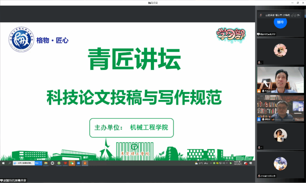Open the Windows Start menu in shared screen
This screenshot has height=183, width=306.
pyautogui.click(x=3, y=163)
